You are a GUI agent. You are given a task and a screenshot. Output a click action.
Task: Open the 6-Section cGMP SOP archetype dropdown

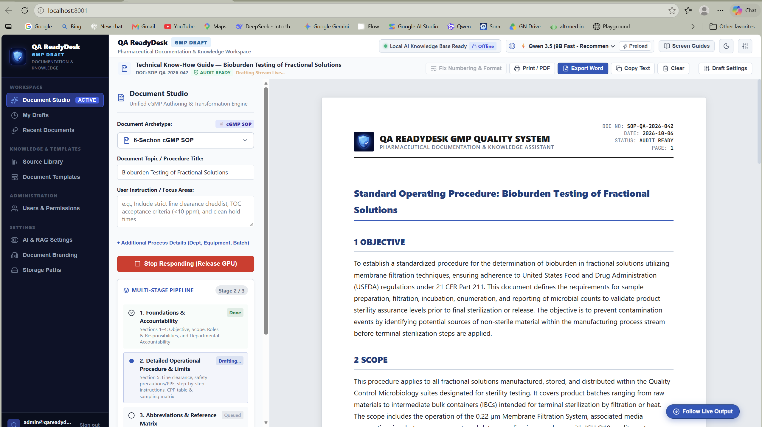185,140
